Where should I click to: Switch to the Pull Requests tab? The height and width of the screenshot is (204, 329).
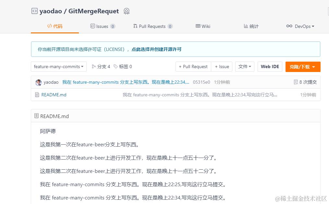(152, 26)
